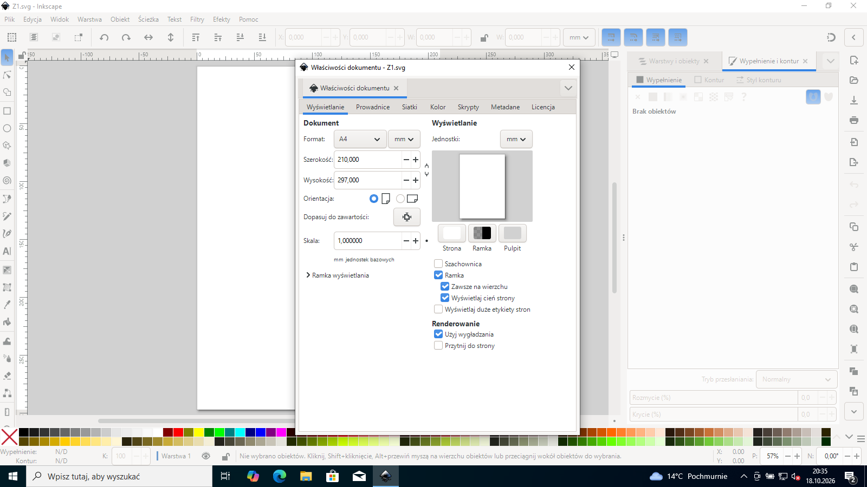Screen dimensions: 867x487
Task: Select the Rectangle tool
Action: (x=7, y=111)
